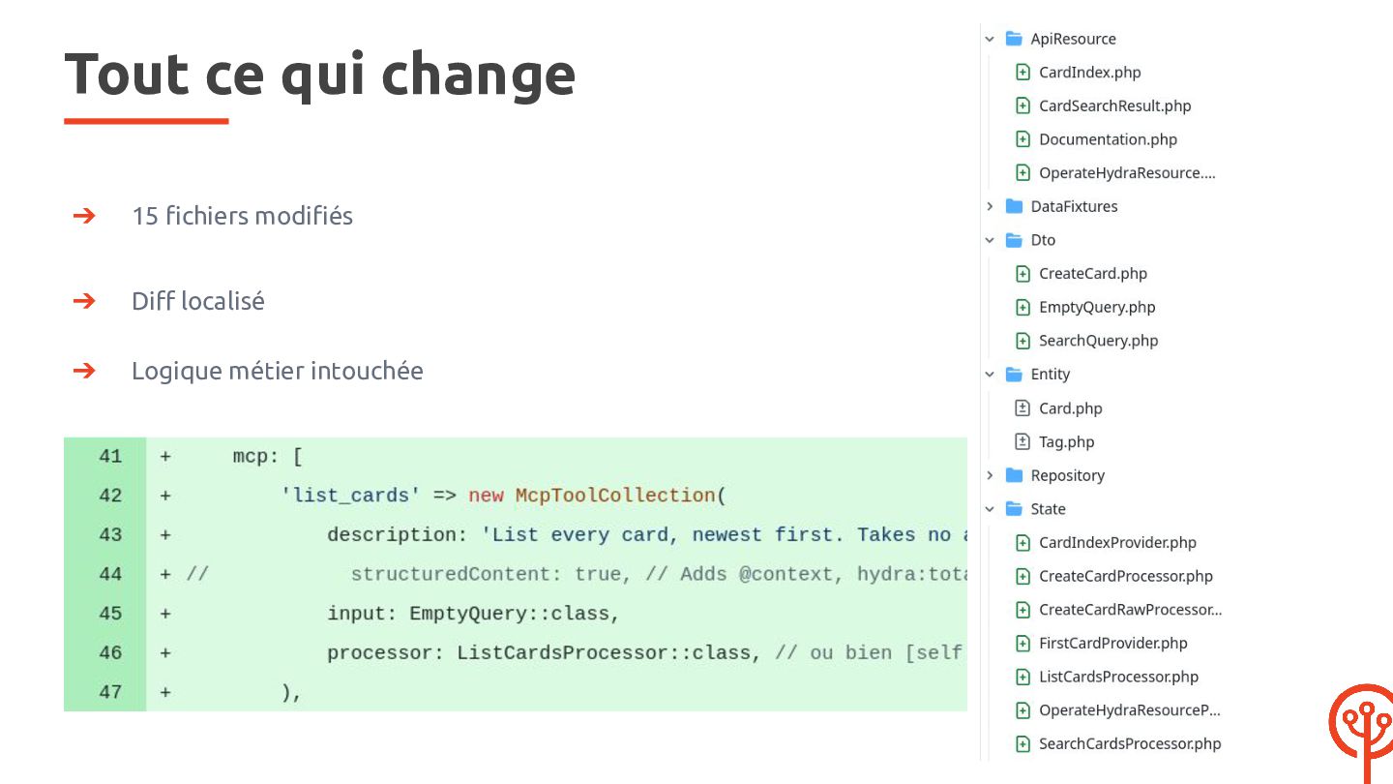Click the modified-file icon beside Tag.php
Viewport: 1393px width, 784px height.
point(1023,441)
